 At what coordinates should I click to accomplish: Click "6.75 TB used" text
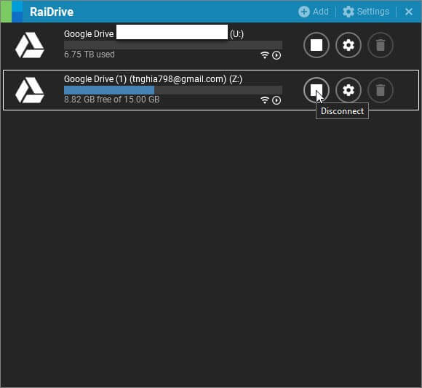point(89,54)
